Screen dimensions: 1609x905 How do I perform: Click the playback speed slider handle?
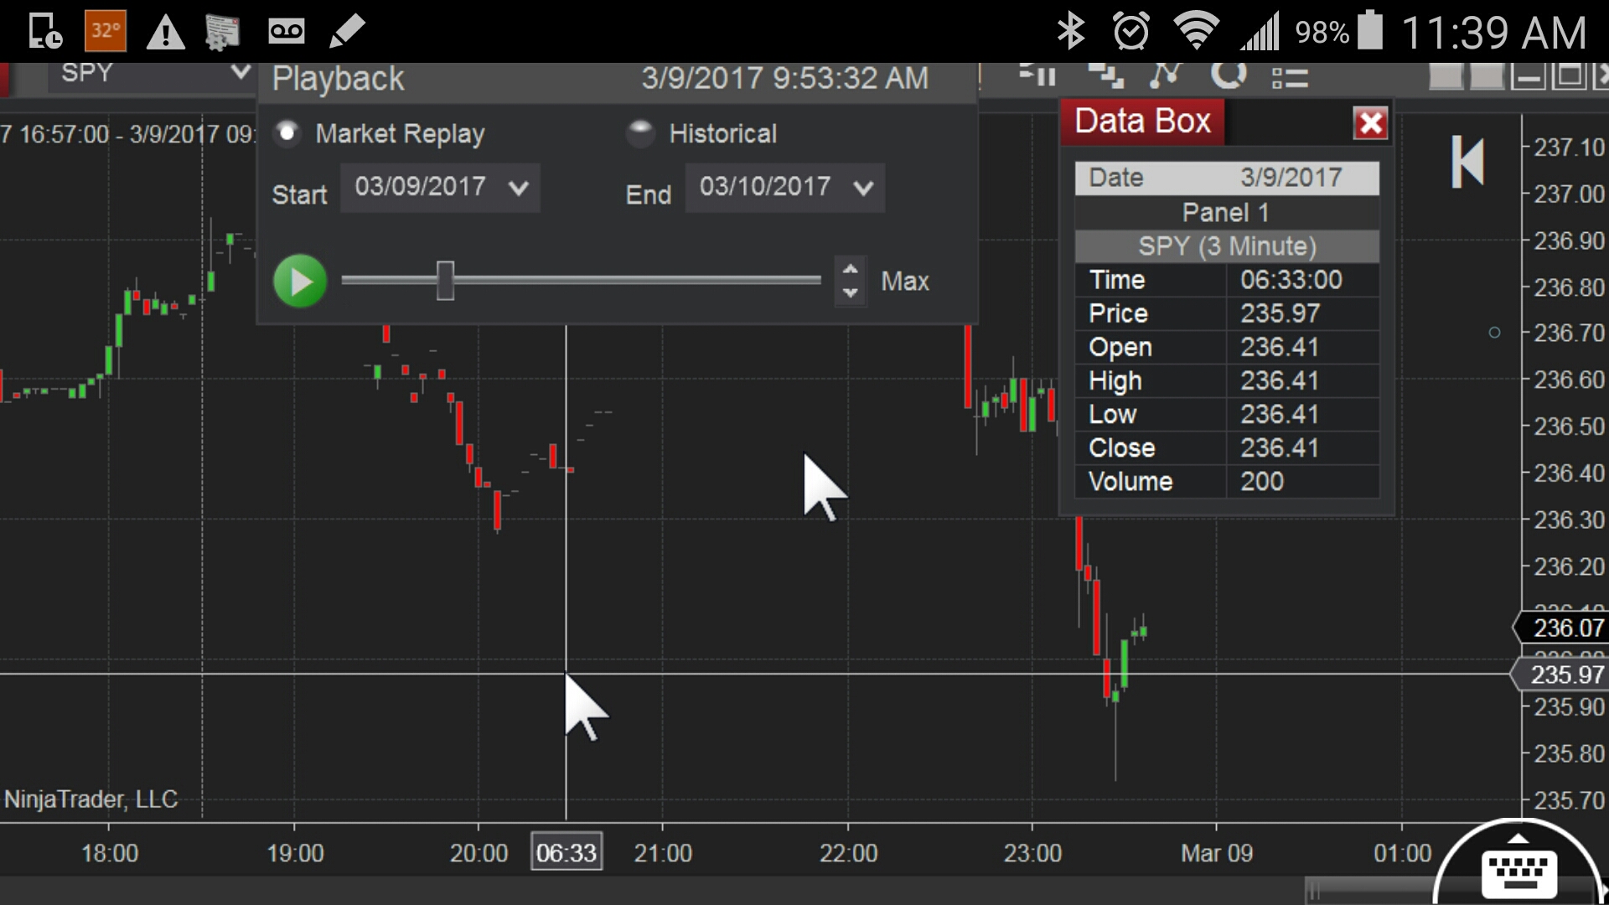(x=445, y=281)
